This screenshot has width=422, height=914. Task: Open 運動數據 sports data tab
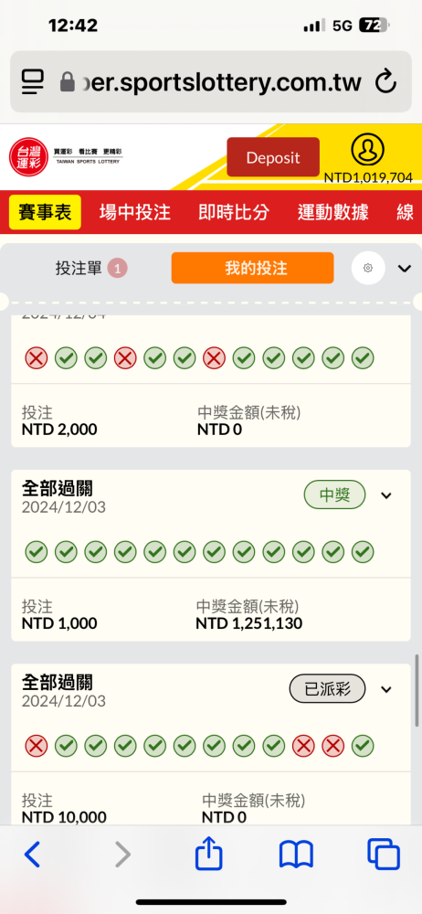point(332,212)
